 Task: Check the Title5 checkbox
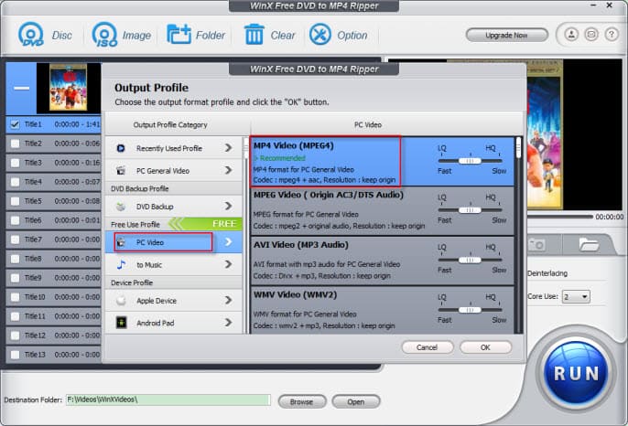point(15,201)
